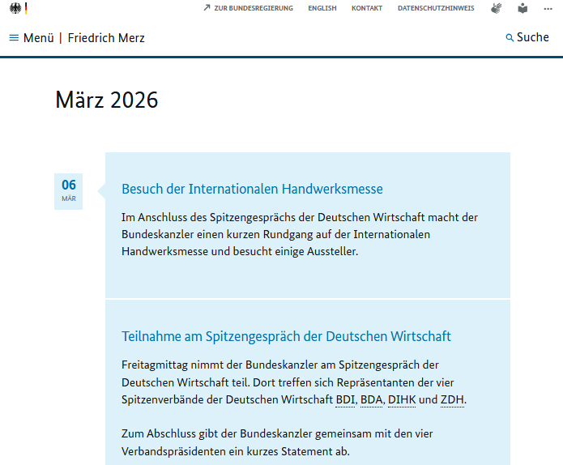The width and height of the screenshot is (563, 465).
Task: Show the ZDH abbreviation explanation
Action: (453, 399)
